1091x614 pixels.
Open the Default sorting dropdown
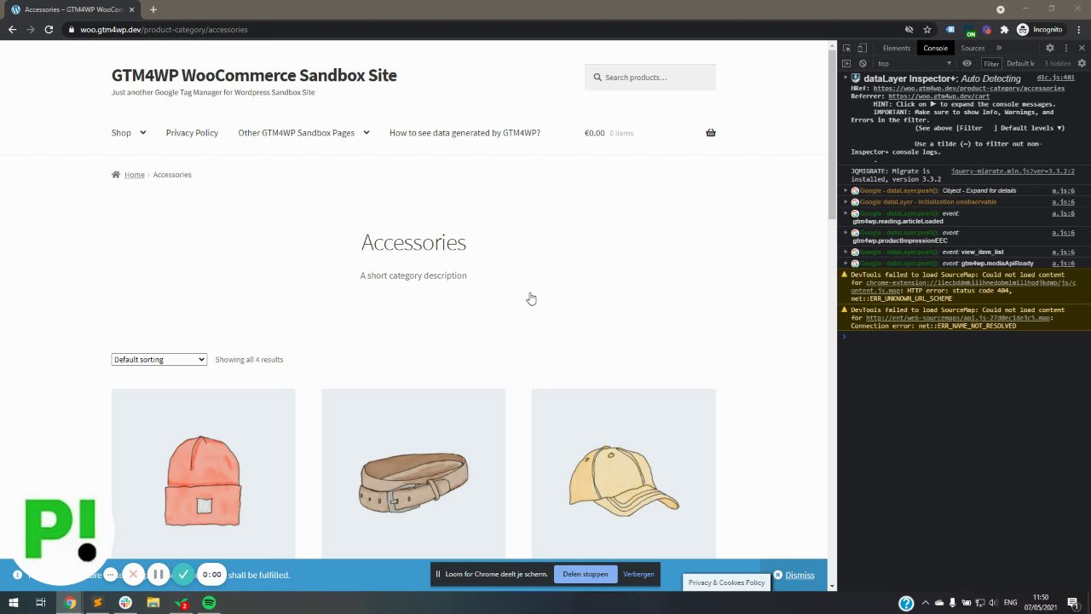pyautogui.click(x=159, y=360)
